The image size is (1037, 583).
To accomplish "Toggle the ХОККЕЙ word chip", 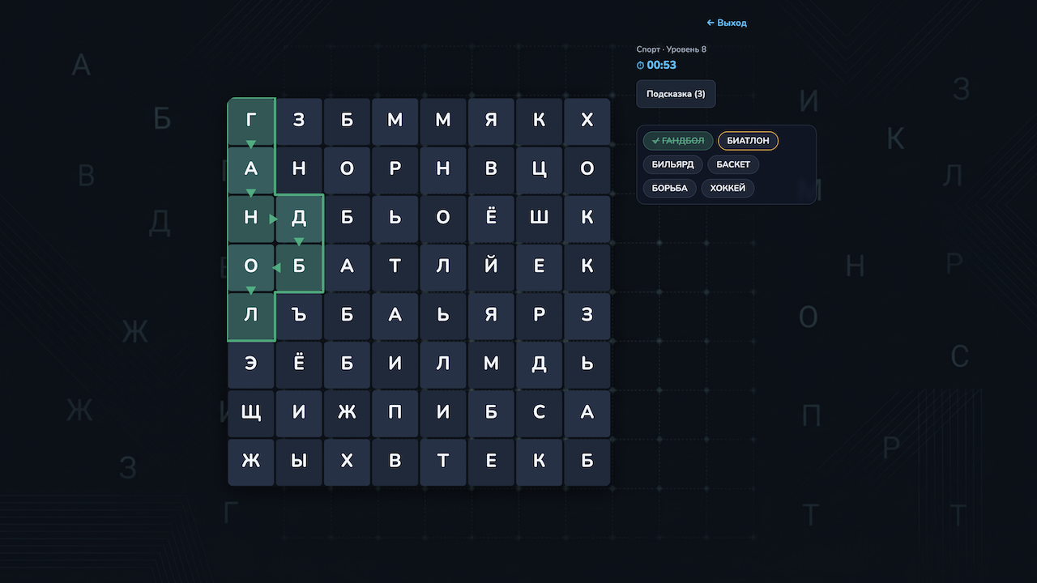I will (728, 188).
